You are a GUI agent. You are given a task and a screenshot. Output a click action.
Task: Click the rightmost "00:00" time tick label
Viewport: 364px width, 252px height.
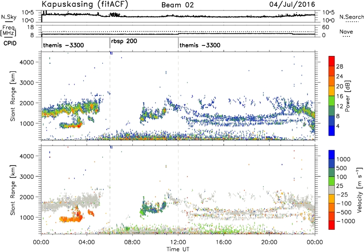(315, 242)
